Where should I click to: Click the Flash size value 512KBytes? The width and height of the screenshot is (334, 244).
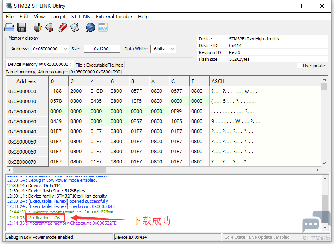coord(239,59)
